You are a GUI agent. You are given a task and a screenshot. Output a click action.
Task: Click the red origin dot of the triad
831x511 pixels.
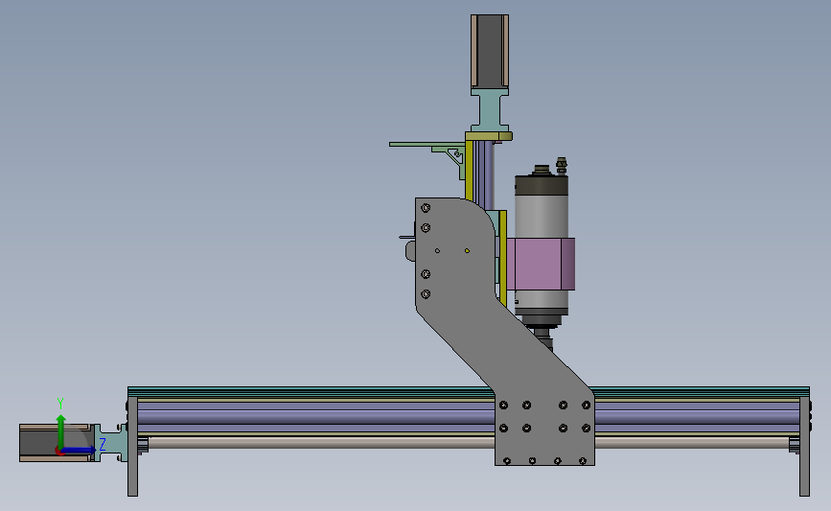point(59,452)
